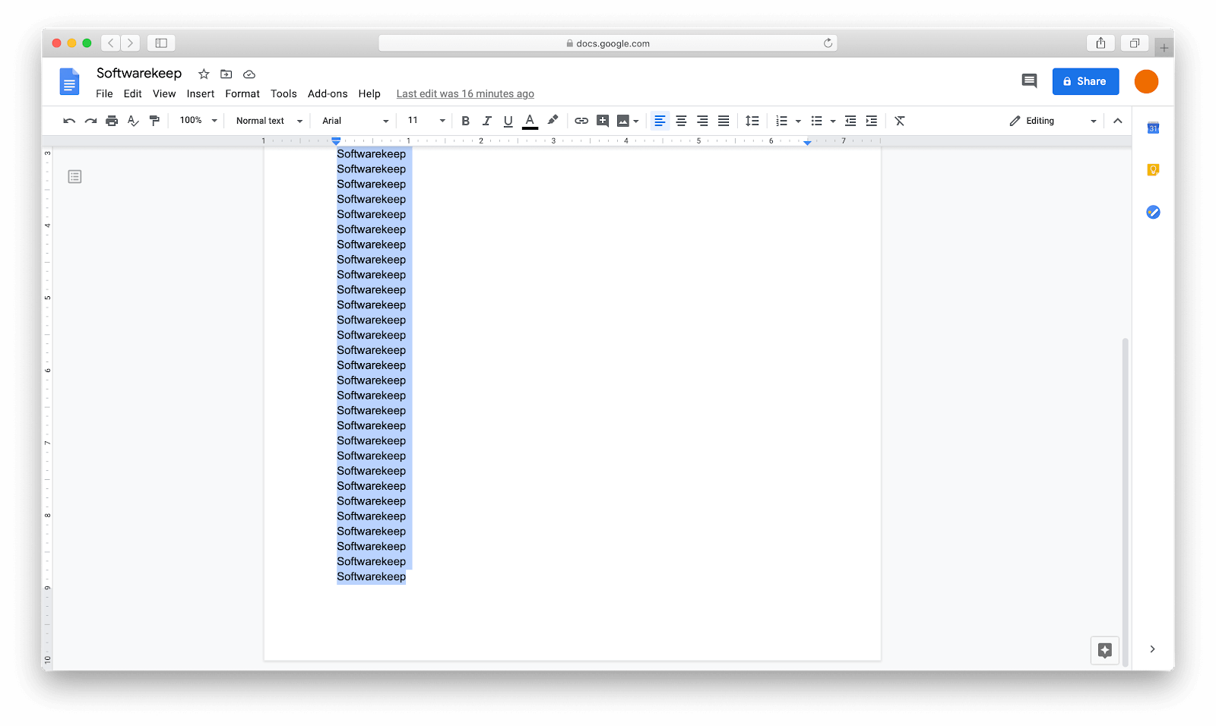Toggle bold formatting
1216x726 pixels.
(466, 121)
